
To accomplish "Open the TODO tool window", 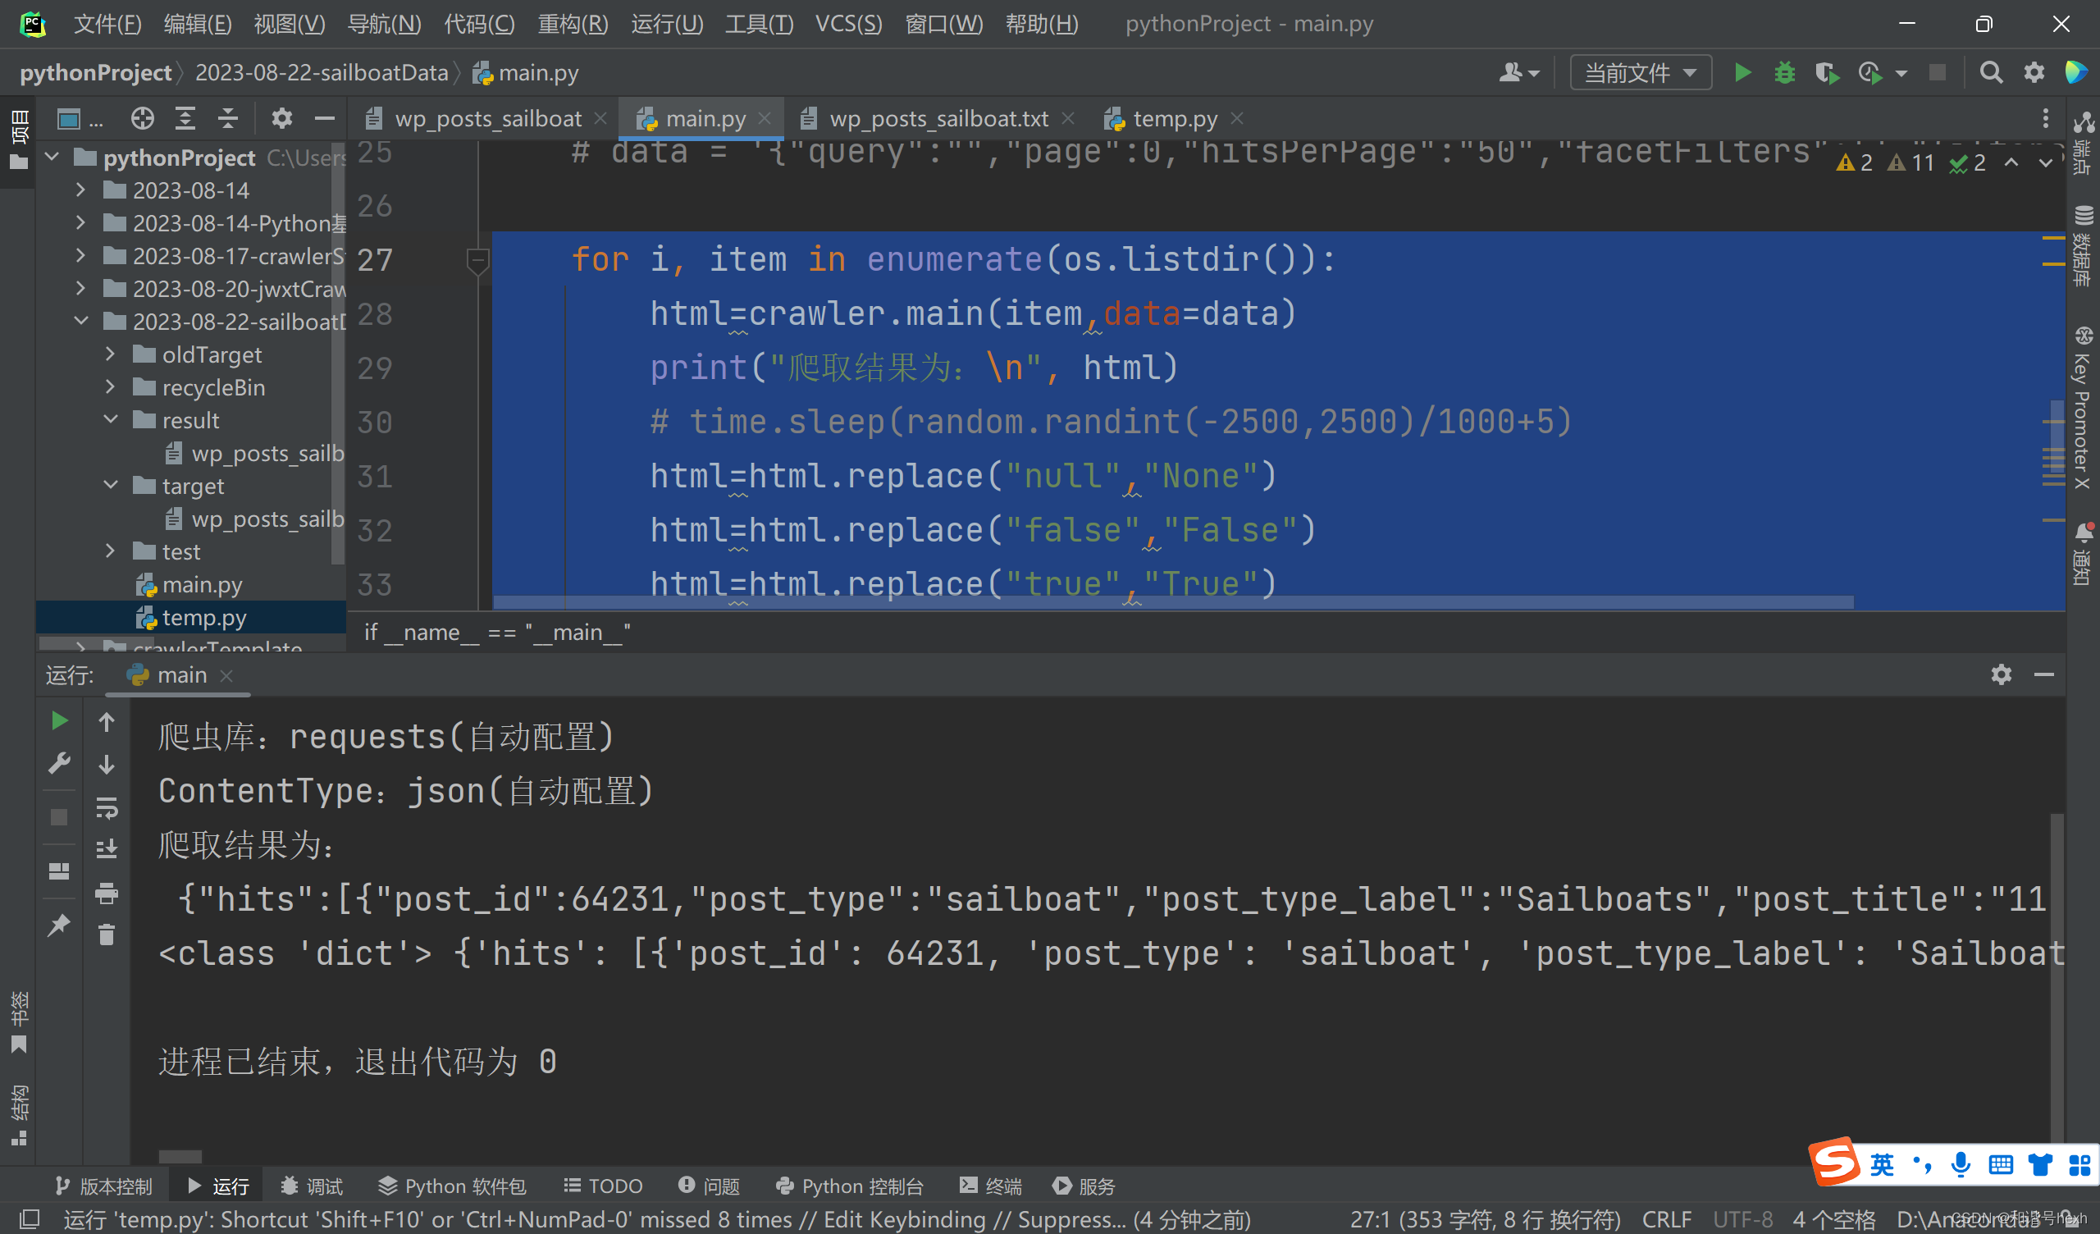I will tap(603, 1186).
